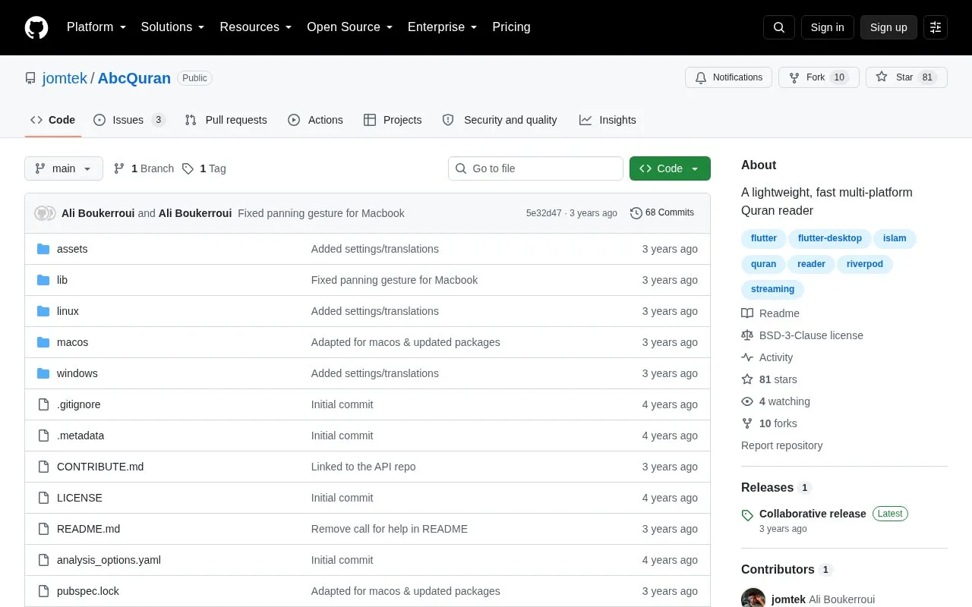972x607 pixels.
Task: Open the riverpod topic tag
Action: (x=865, y=264)
